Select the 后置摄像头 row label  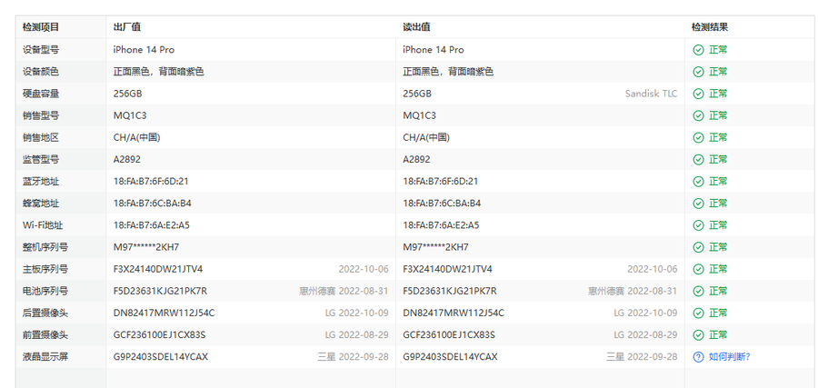coord(45,313)
